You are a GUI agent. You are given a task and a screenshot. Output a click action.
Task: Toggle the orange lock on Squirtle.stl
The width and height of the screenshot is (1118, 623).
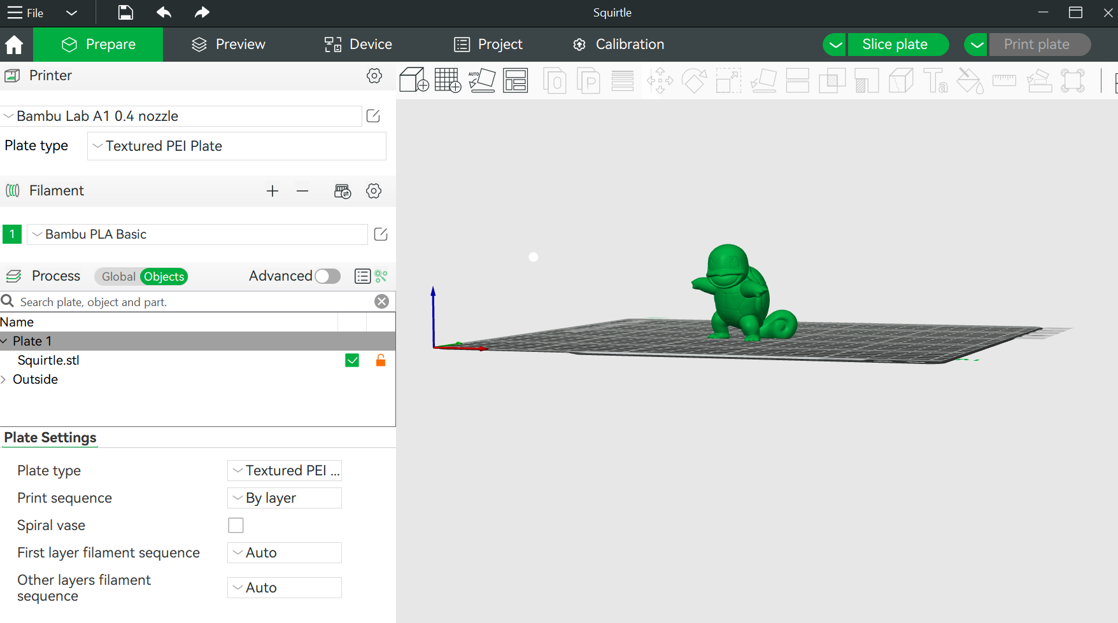click(381, 360)
